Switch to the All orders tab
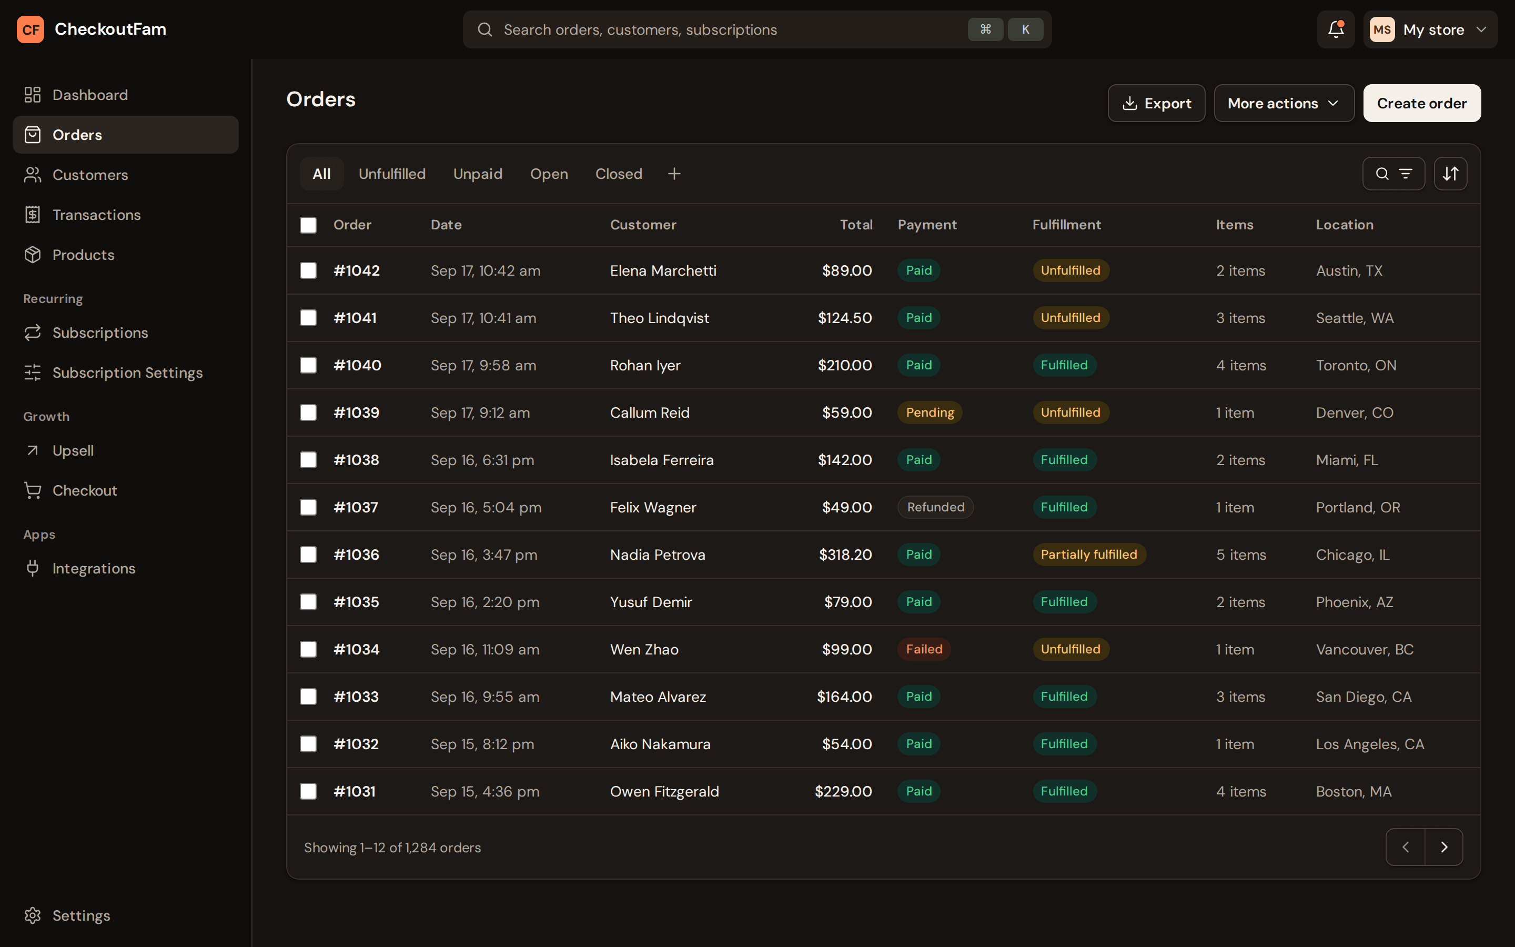The height and width of the screenshot is (947, 1515). 322,174
